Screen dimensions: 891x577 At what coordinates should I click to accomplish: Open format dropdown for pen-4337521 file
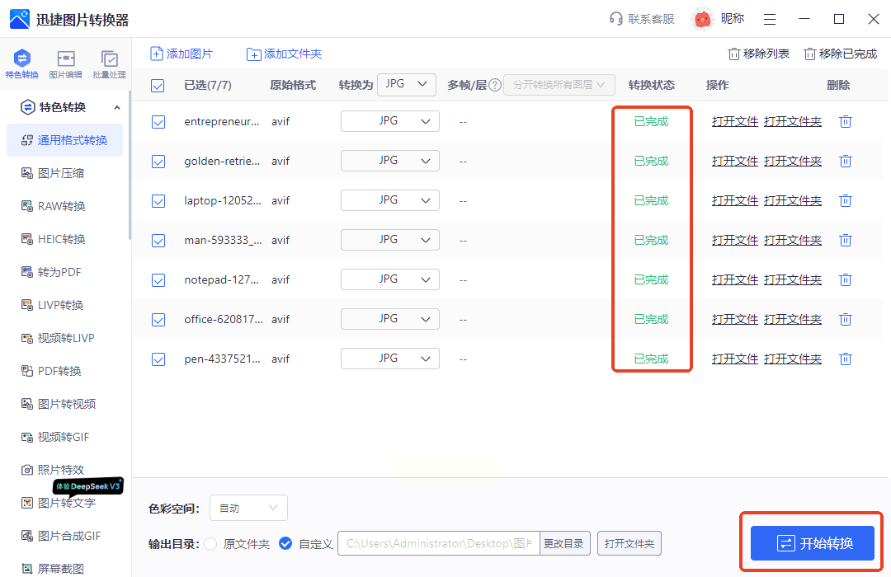coord(389,359)
